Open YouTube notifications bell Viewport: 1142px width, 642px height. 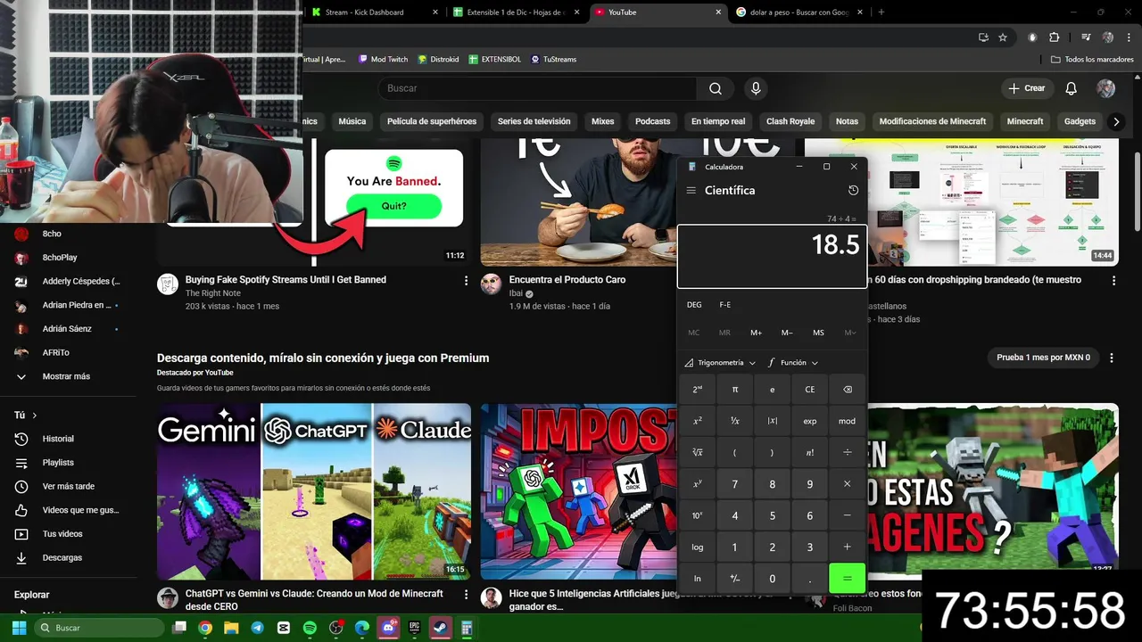click(1072, 88)
